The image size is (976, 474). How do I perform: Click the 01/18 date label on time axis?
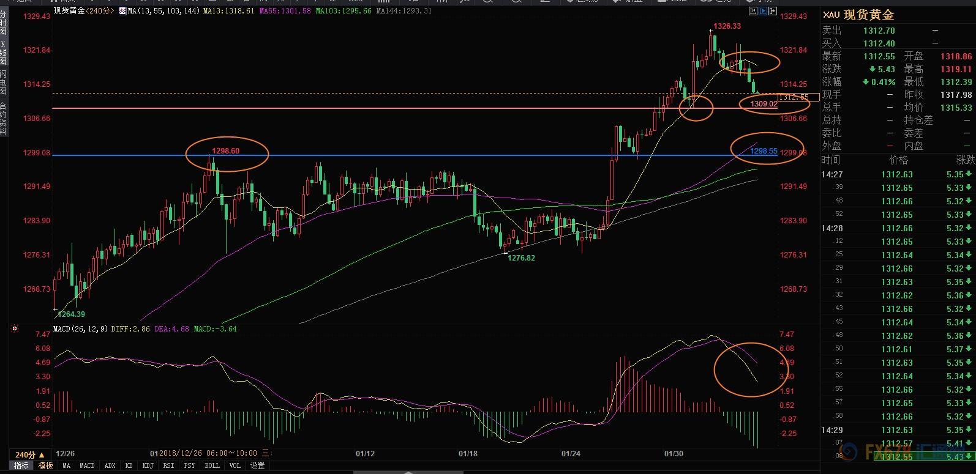click(x=468, y=454)
